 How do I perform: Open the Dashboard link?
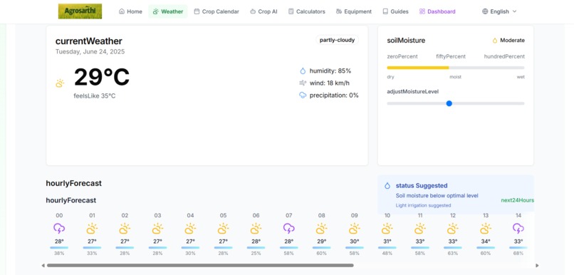coord(437,11)
